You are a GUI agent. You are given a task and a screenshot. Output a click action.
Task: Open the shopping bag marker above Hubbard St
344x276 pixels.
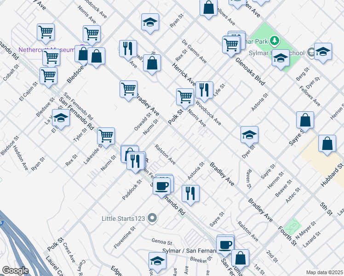pyautogui.click(x=327, y=144)
